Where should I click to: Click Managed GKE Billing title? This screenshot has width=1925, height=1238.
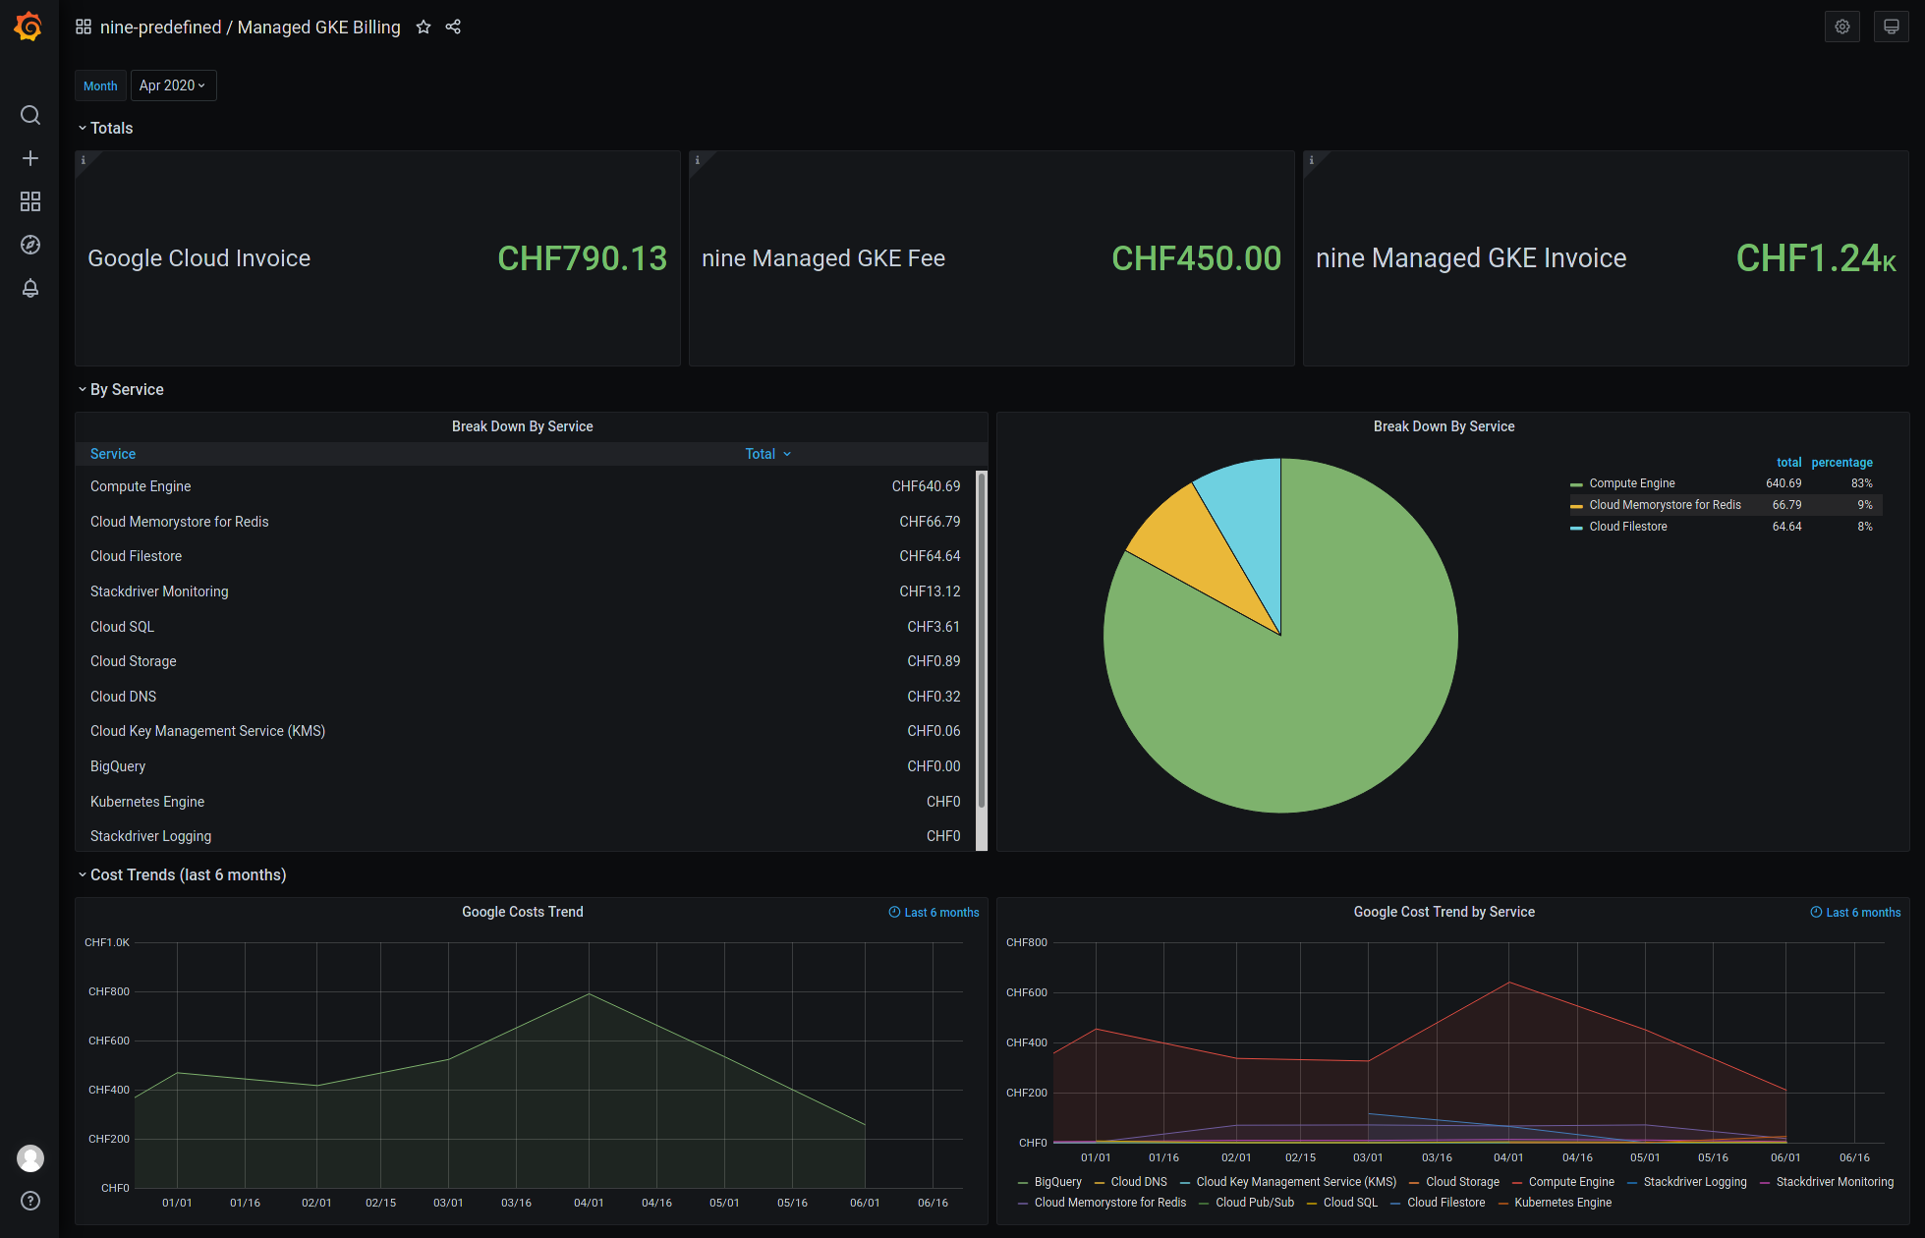(318, 28)
